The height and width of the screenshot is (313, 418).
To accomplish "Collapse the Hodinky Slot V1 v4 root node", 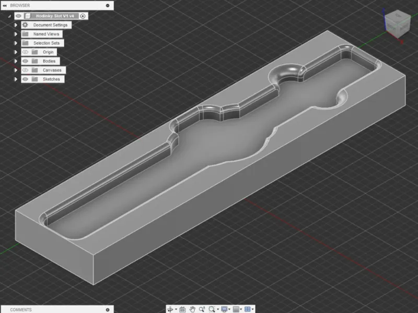I will coord(9,16).
